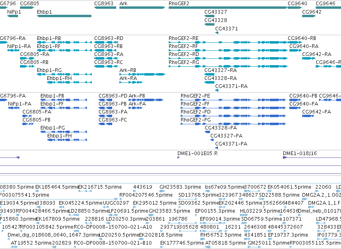Click the CG43328 gene label

tap(216, 20)
